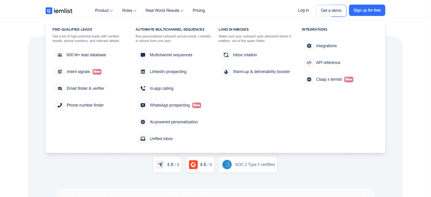Open the Inbox rotation link
The width and height of the screenshot is (431, 197).
coord(245,55)
